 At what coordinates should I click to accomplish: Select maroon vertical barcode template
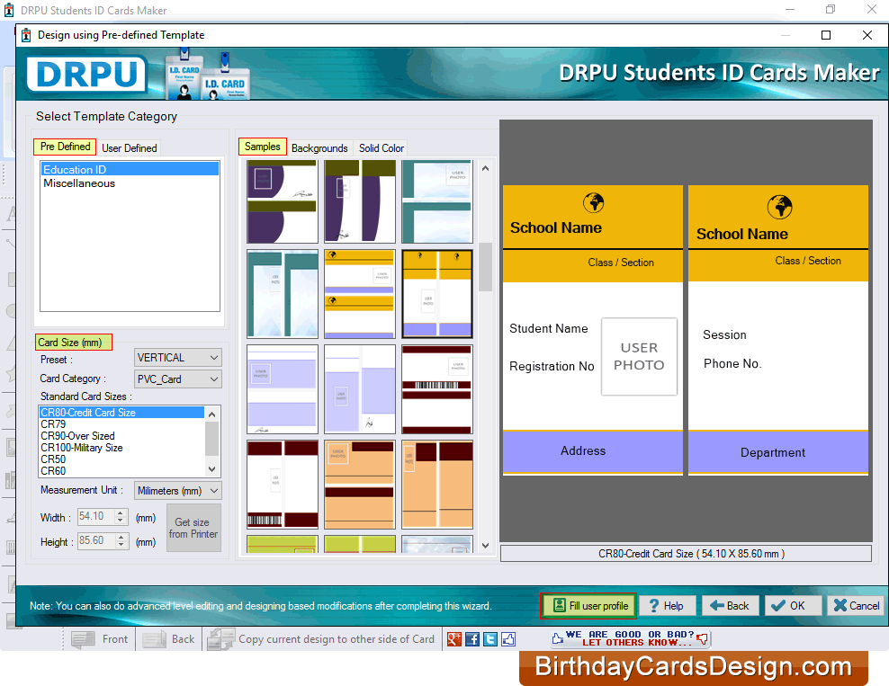click(x=283, y=485)
